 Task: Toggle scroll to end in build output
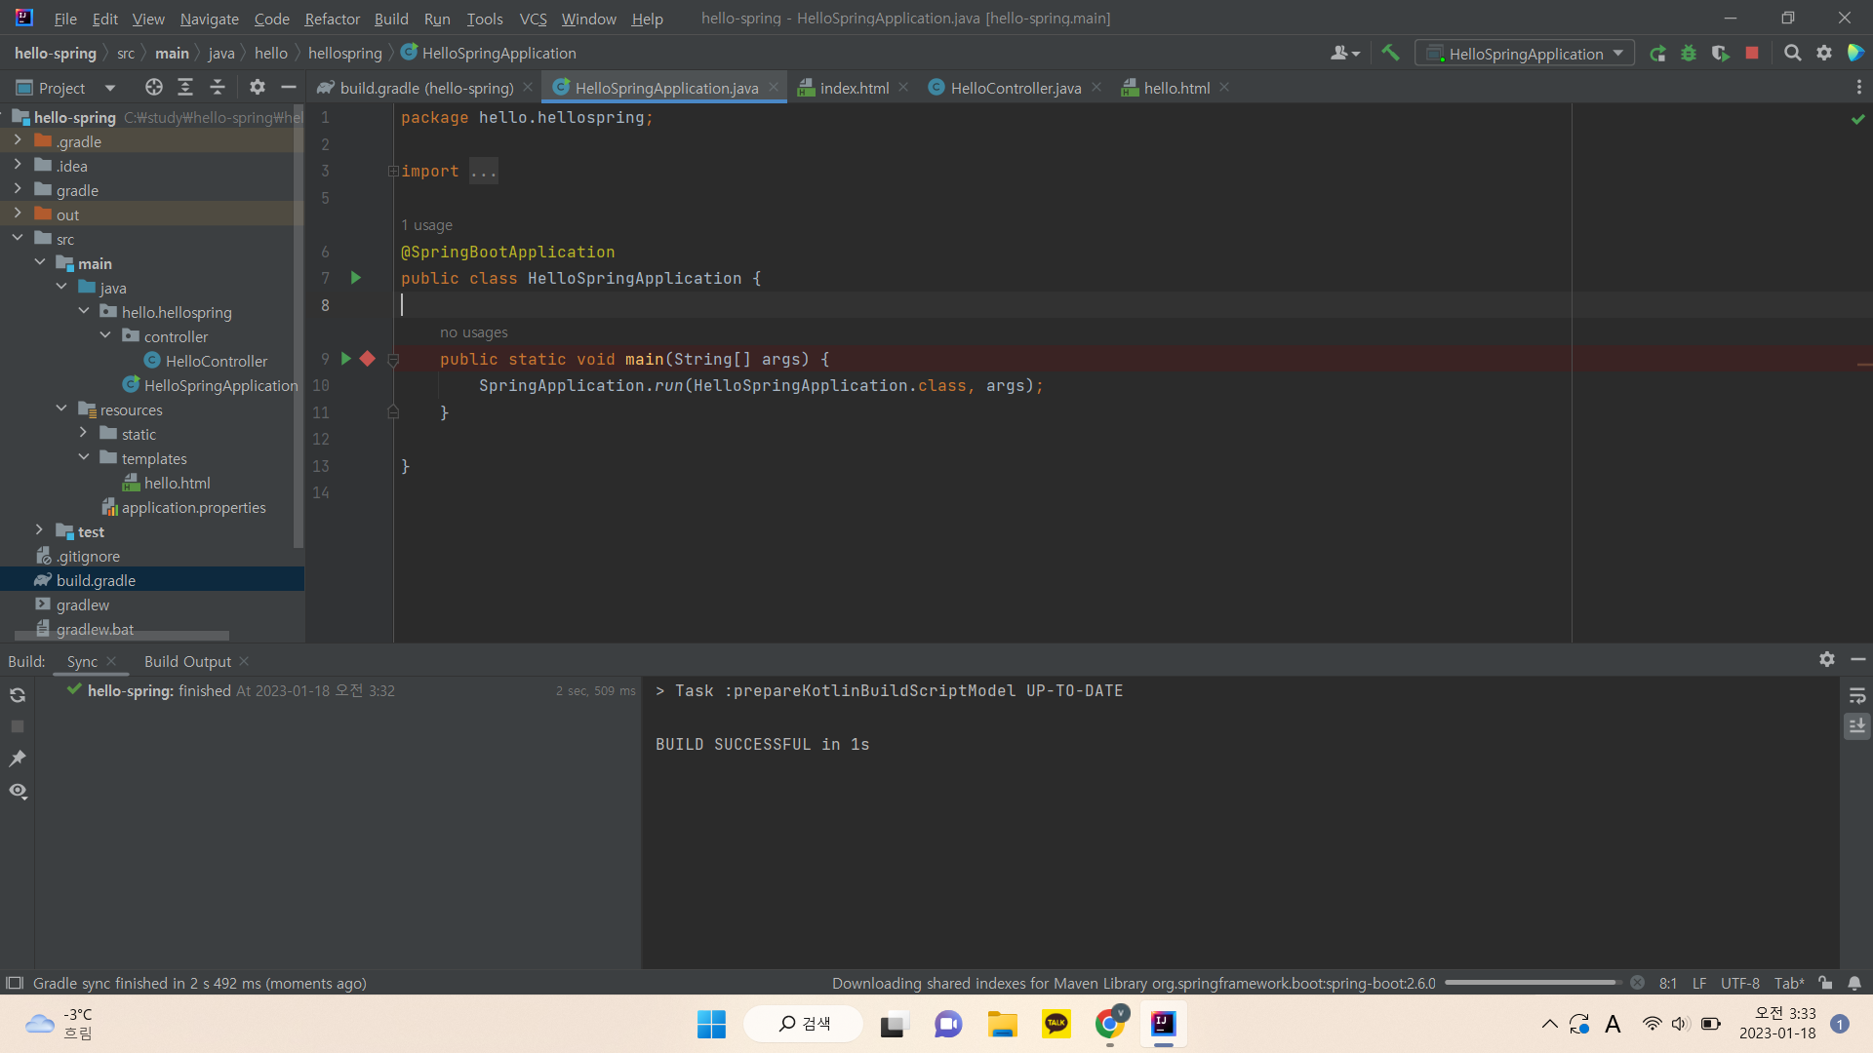pos(1857,726)
